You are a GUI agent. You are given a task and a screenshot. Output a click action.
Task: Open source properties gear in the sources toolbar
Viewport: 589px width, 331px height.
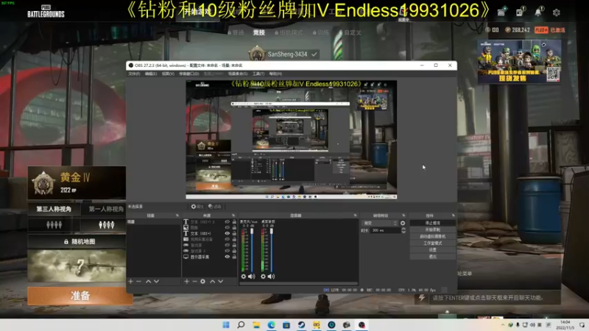pyautogui.click(x=203, y=281)
